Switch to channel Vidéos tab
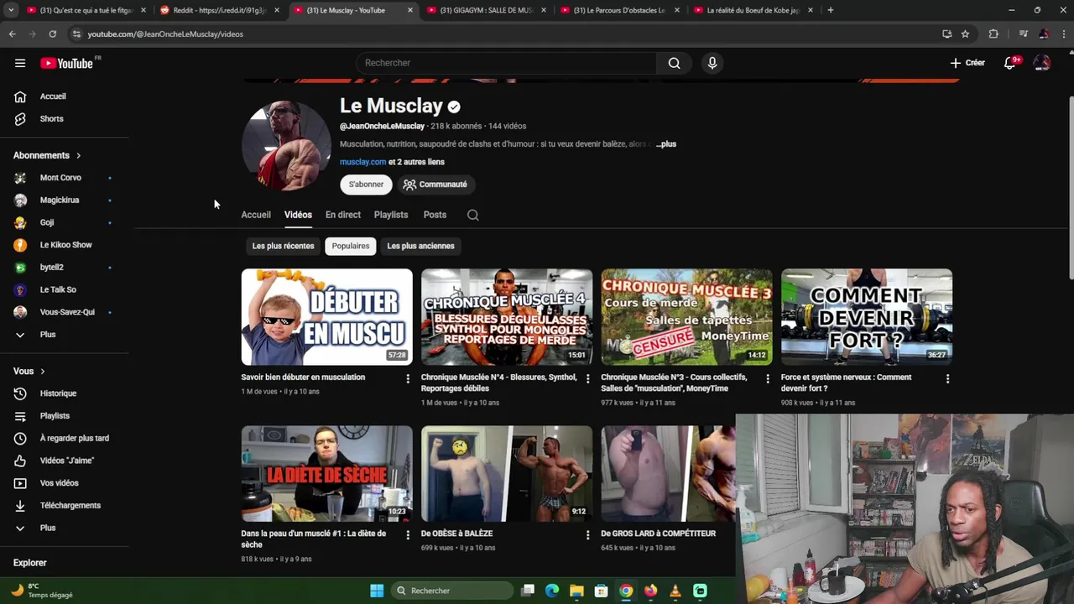The image size is (1074, 604). [298, 215]
